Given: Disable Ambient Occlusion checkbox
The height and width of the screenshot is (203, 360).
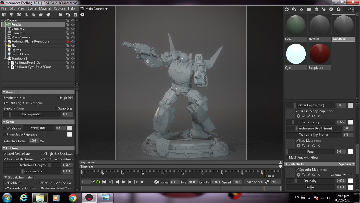Looking at the screenshot, I should click(x=5, y=159).
